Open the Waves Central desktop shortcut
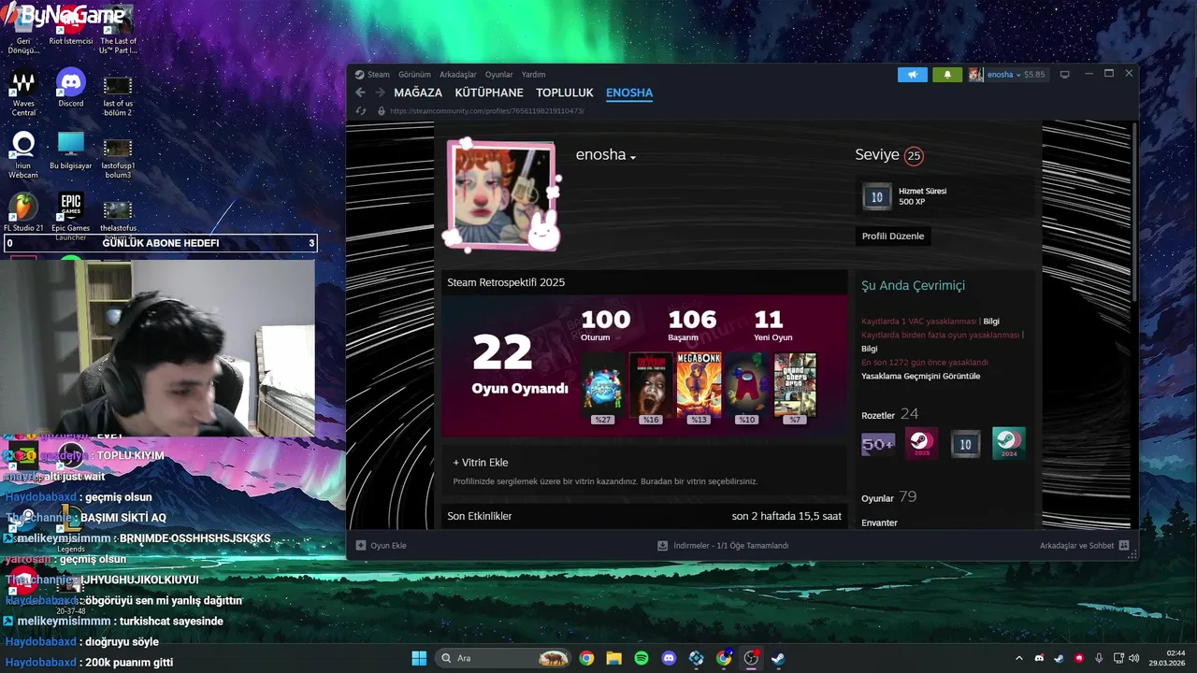1197x673 pixels. coord(23,93)
